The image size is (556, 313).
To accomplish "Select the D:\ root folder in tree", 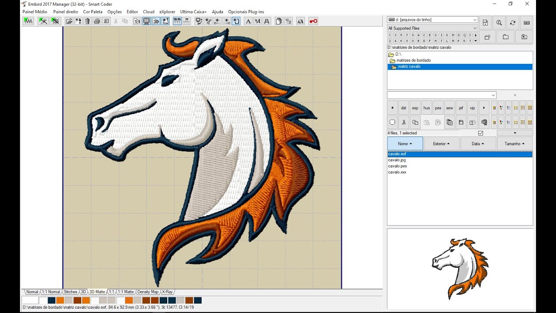I will 398,54.
